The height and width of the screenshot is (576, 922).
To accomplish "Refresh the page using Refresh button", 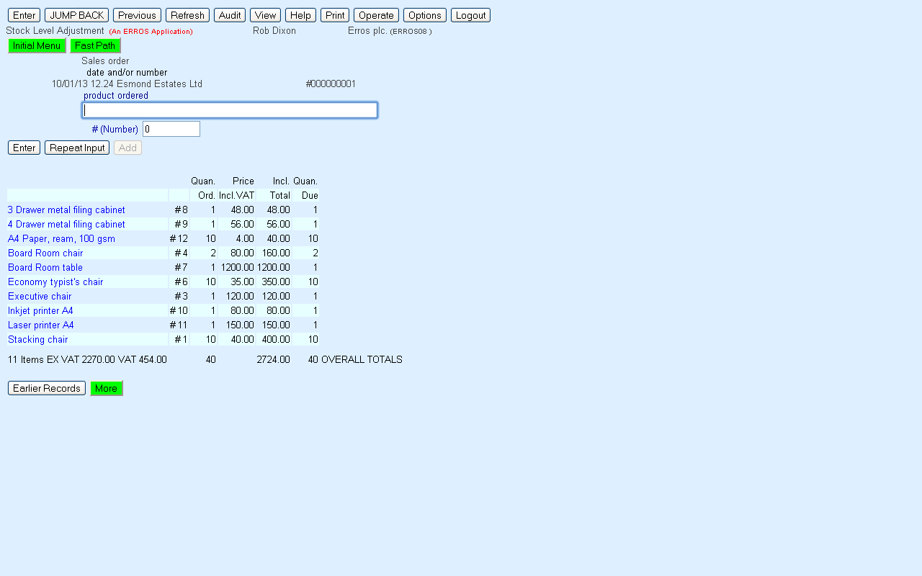I will tap(187, 15).
